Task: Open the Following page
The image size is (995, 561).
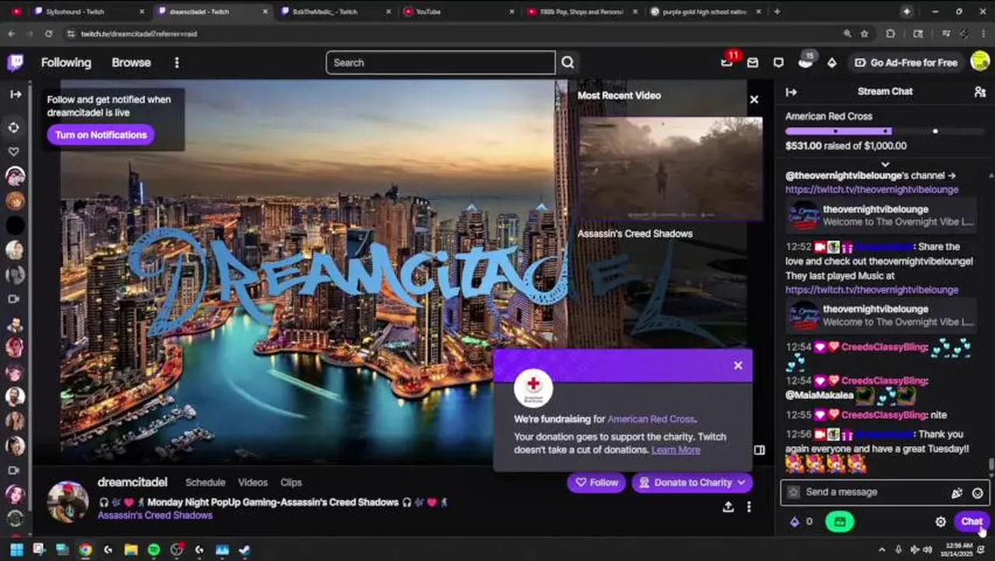Action: pos(66,62)
